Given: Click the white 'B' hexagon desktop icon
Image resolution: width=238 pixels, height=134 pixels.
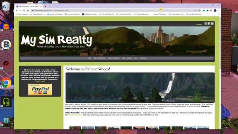Looking at the screenshot, I should pos(6,45).
